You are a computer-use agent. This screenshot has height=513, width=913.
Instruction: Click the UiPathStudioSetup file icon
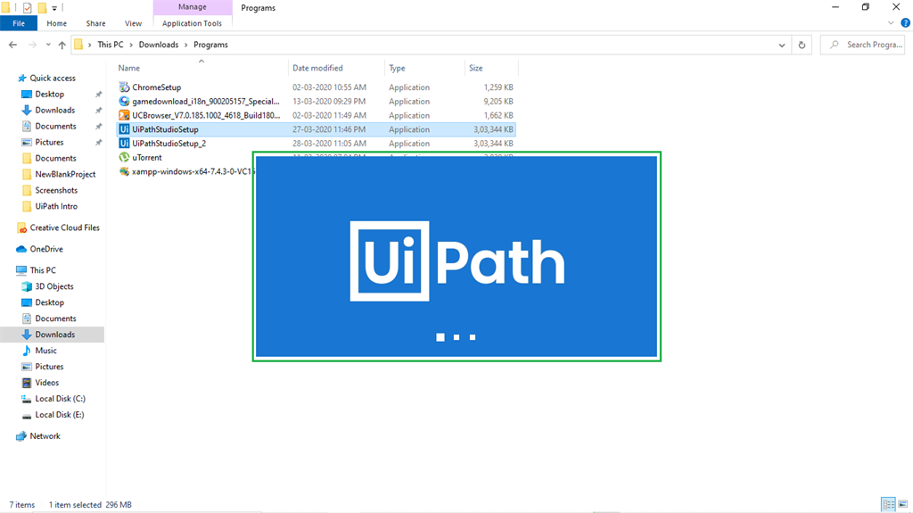point(124,129)
